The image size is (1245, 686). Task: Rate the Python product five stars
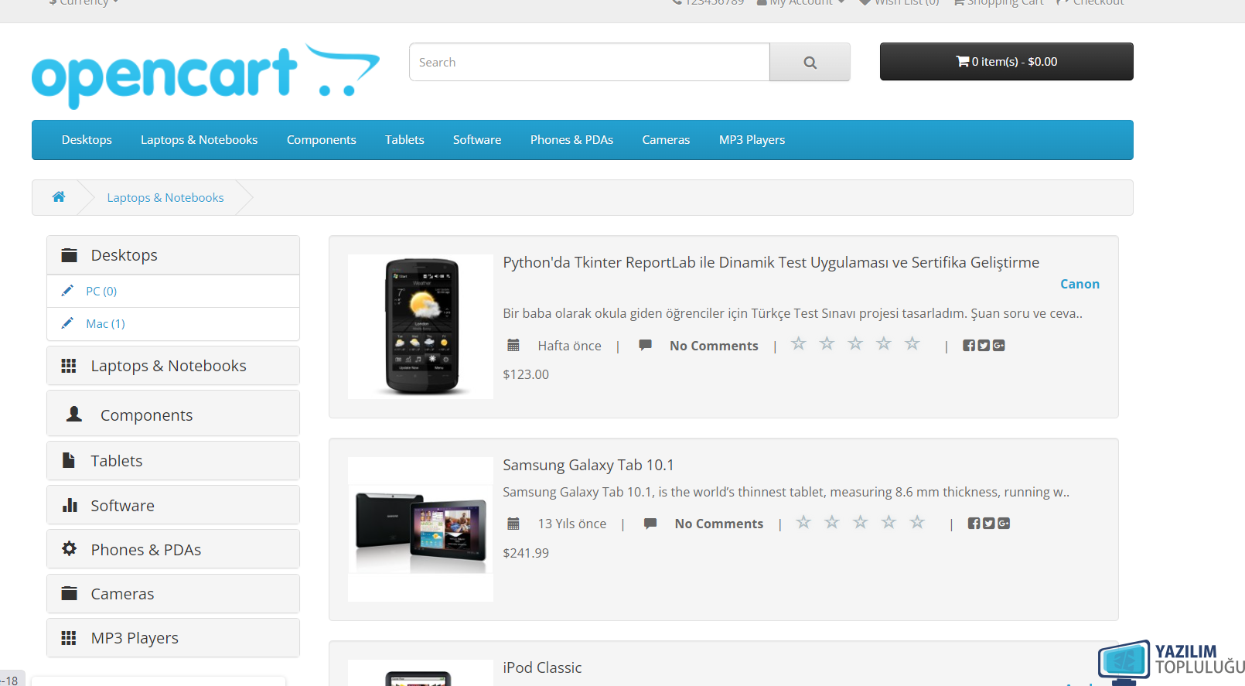[x=912, y=343]
